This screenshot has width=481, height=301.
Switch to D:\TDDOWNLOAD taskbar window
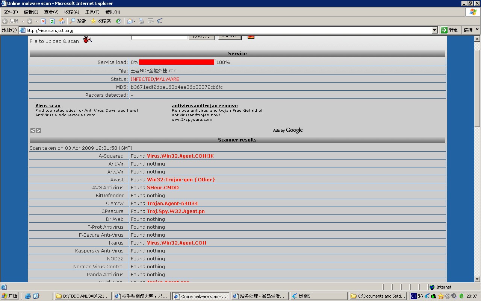tap(83, 296)
